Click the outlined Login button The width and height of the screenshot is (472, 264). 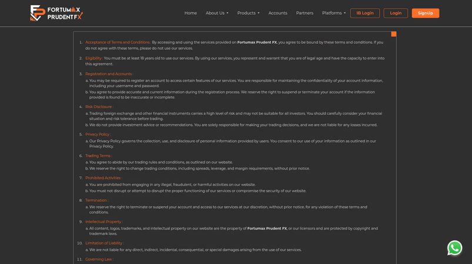pos(396,13)
